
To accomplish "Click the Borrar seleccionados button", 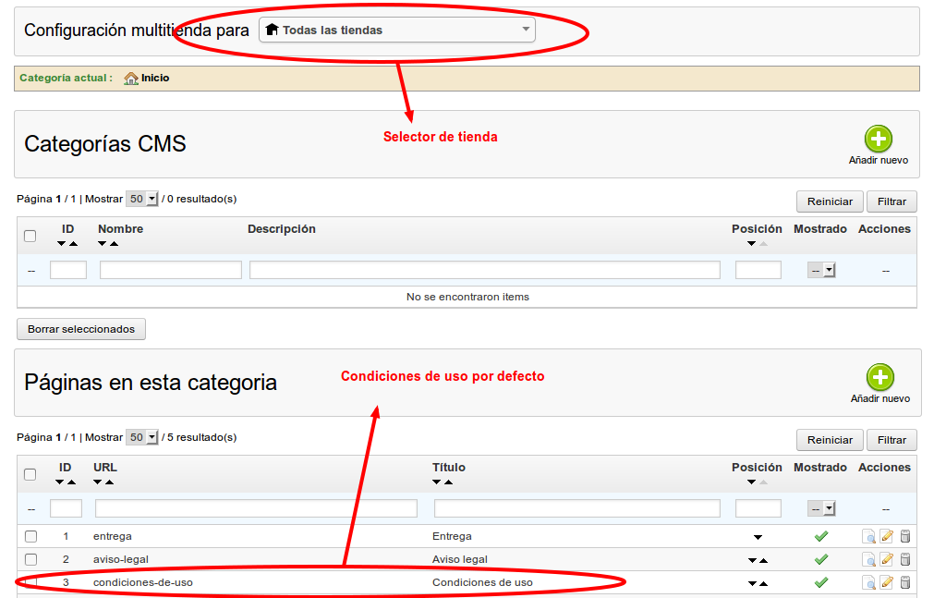I will 81,329.
